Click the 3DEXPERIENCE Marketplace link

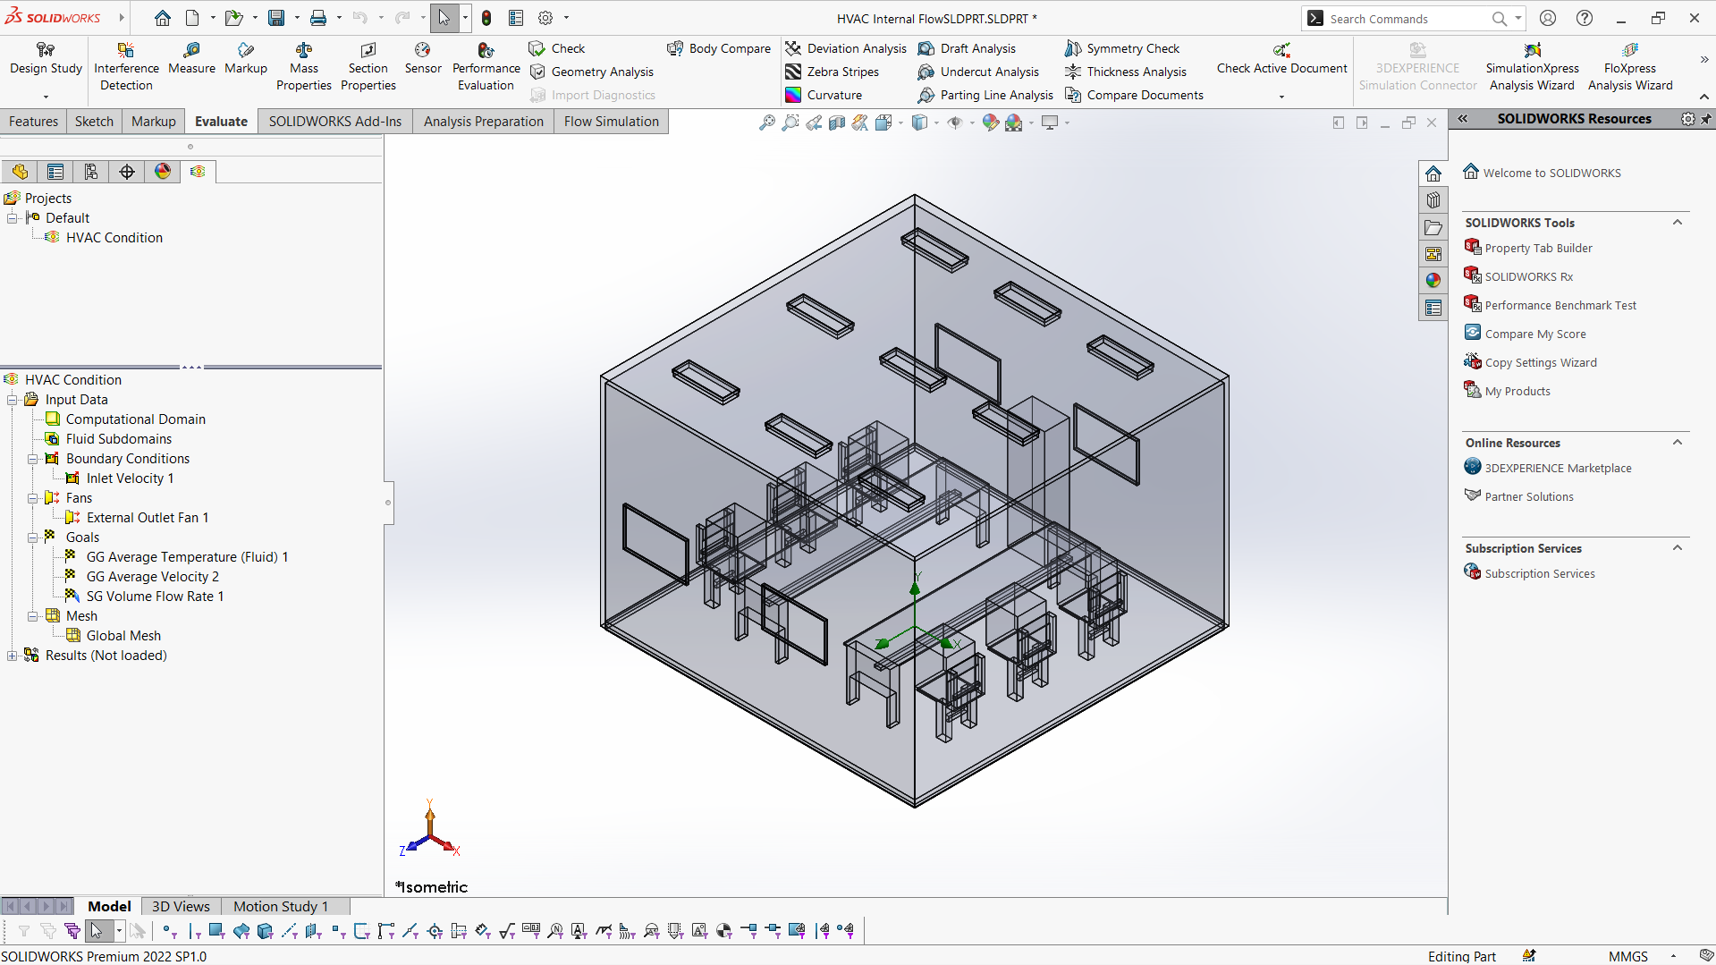pyautogui.click(x=1558, y=468)
